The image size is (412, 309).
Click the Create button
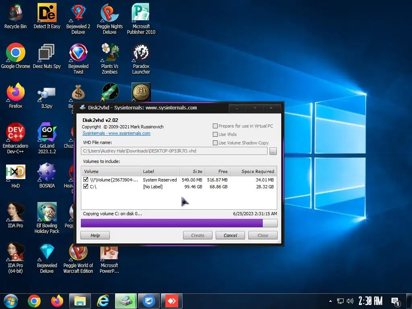(x=198, y=235)
